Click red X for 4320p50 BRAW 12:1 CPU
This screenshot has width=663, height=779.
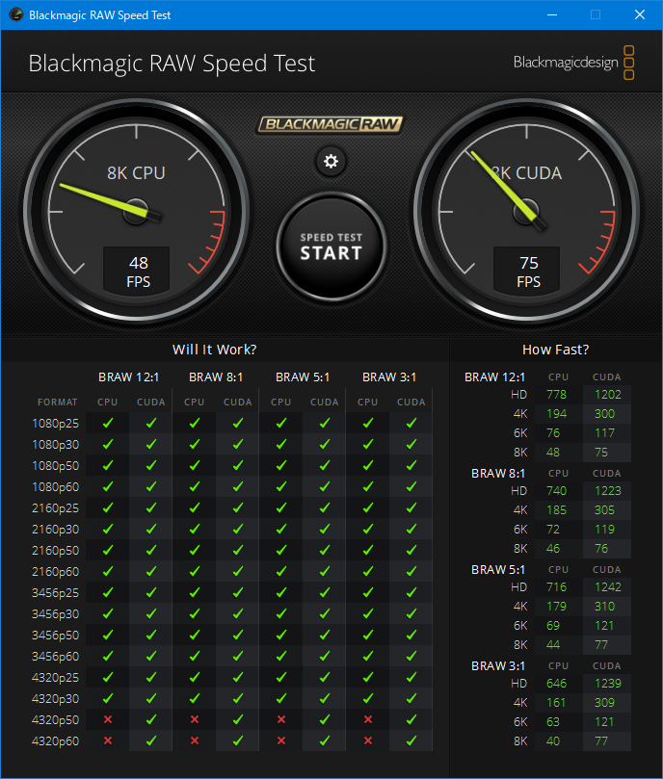107,719
